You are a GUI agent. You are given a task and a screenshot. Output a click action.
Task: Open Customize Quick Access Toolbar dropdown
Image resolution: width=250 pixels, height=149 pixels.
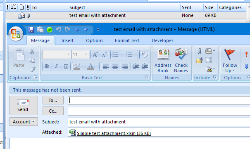click(x=98, y=30)
